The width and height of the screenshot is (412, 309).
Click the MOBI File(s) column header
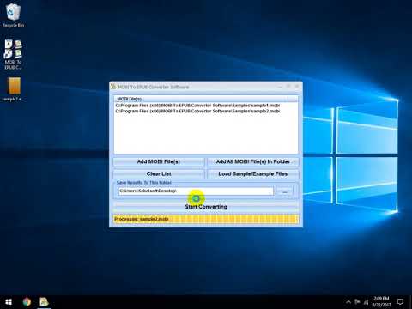pos(201,99)
